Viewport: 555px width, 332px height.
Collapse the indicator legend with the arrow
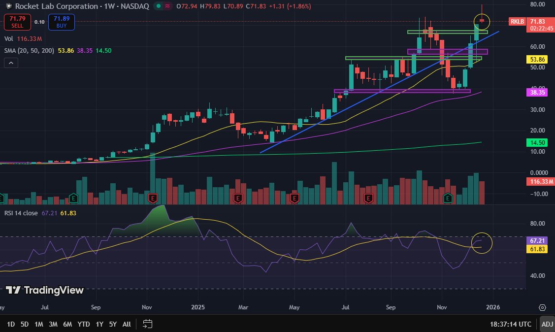pos(11,63)
